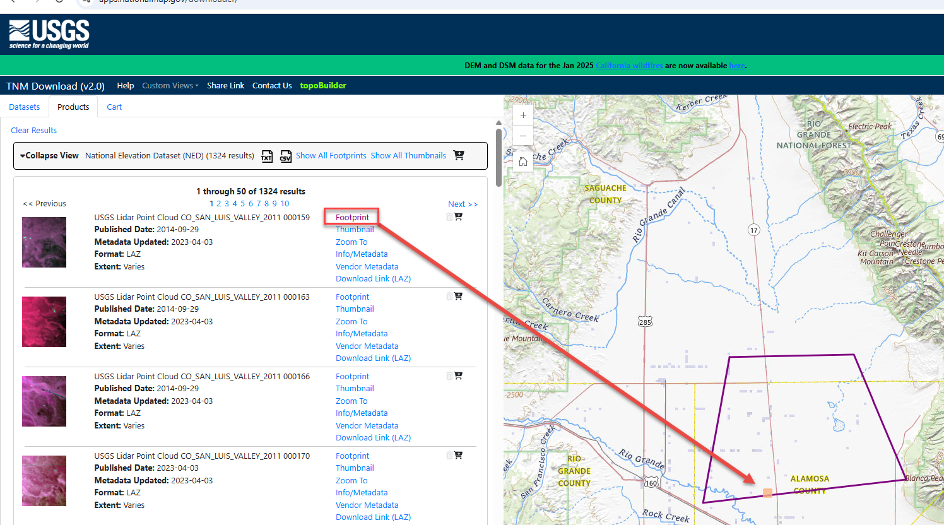
Task: Click the results panel vertical scrollbar
Action: coord(499,158)
